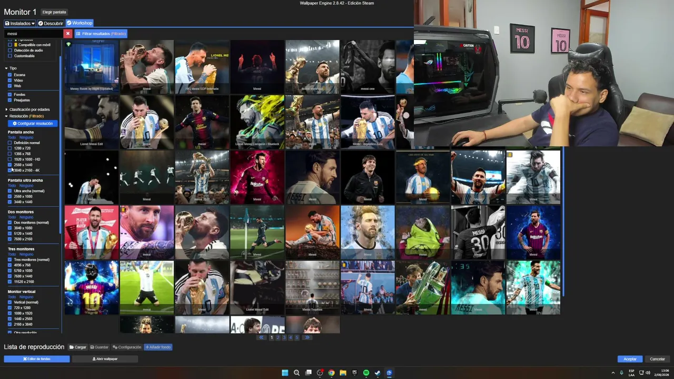The width and height of the screenshot is (674, 379).
Task: Collapse the Tipo section
Action: (6, 68)
